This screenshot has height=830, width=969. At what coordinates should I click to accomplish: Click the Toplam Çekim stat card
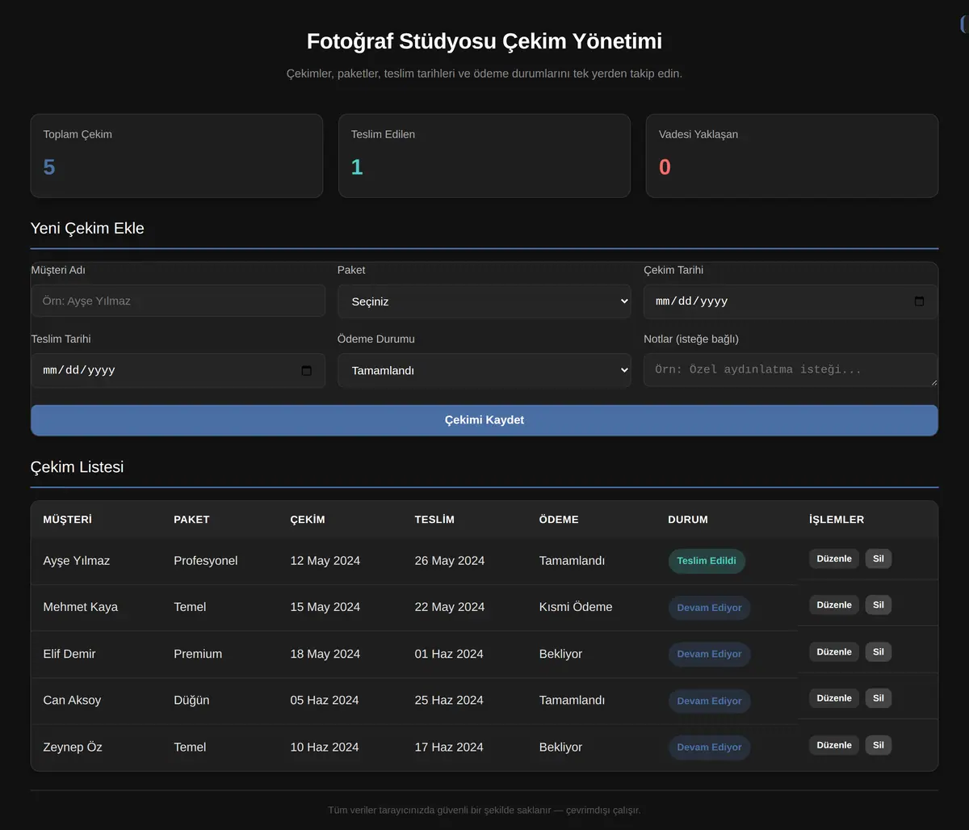click(177, 156)
